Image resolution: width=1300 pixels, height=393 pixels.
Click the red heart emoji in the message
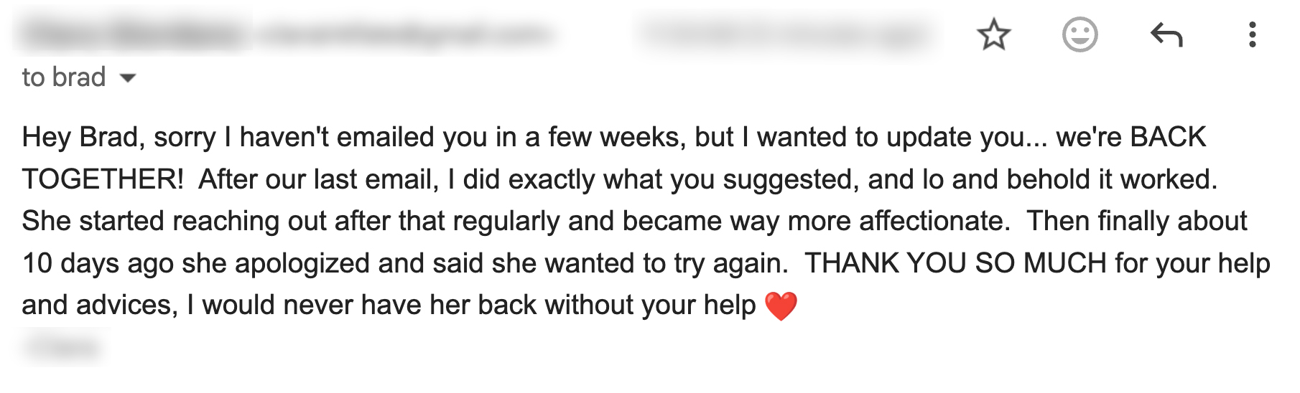[x=781, y=306]
